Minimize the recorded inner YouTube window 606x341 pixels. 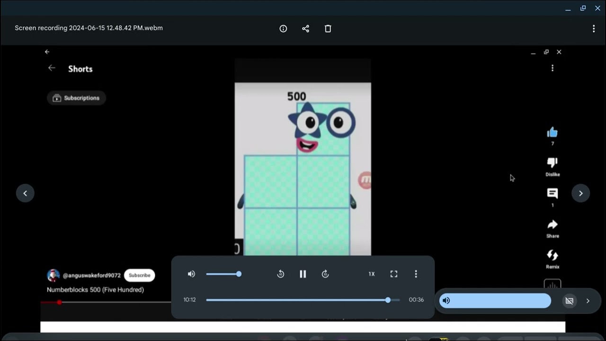pyautogui.click(x=533, y=52)
